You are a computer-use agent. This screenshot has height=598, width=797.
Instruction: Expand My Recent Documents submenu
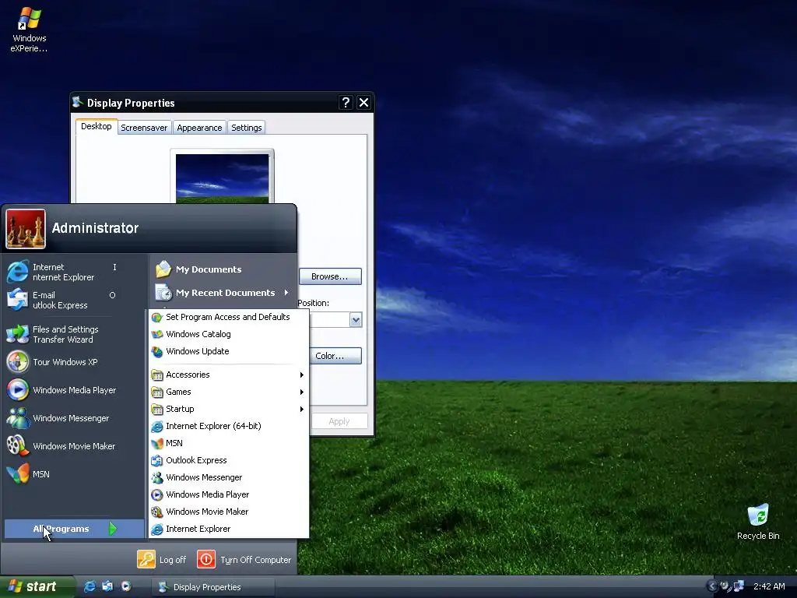click(x=223, y=293)
